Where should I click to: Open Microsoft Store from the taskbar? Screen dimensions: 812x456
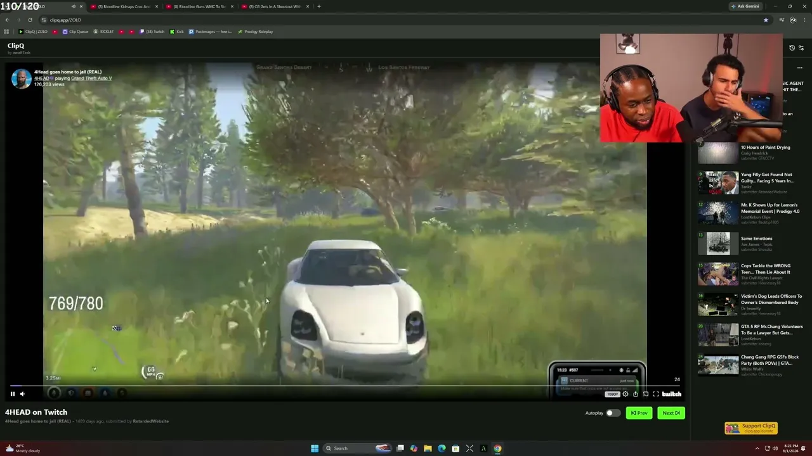click(x=455, y=448)
